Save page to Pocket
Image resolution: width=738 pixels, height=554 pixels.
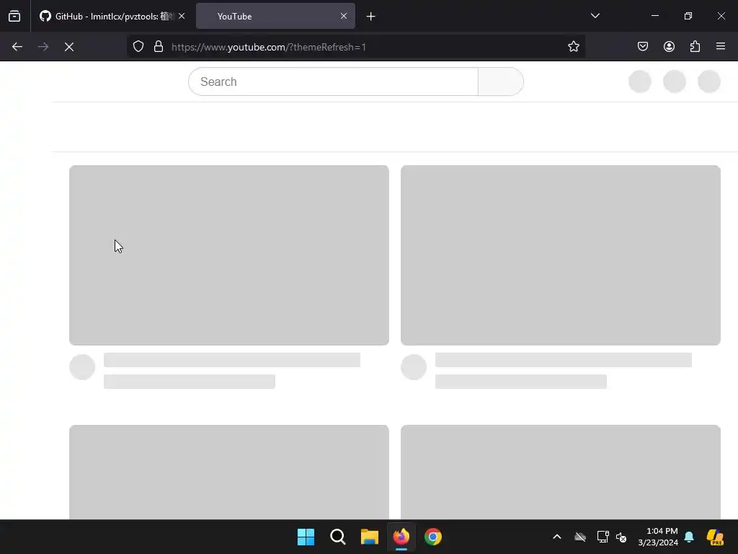coord(643,46)
